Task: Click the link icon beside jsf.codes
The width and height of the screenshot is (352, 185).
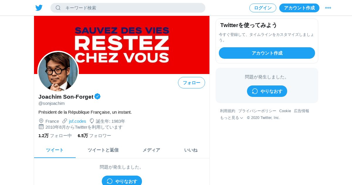Action: (x=65, y=121)
